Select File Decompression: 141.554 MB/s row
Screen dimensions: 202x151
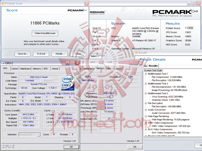169,87
